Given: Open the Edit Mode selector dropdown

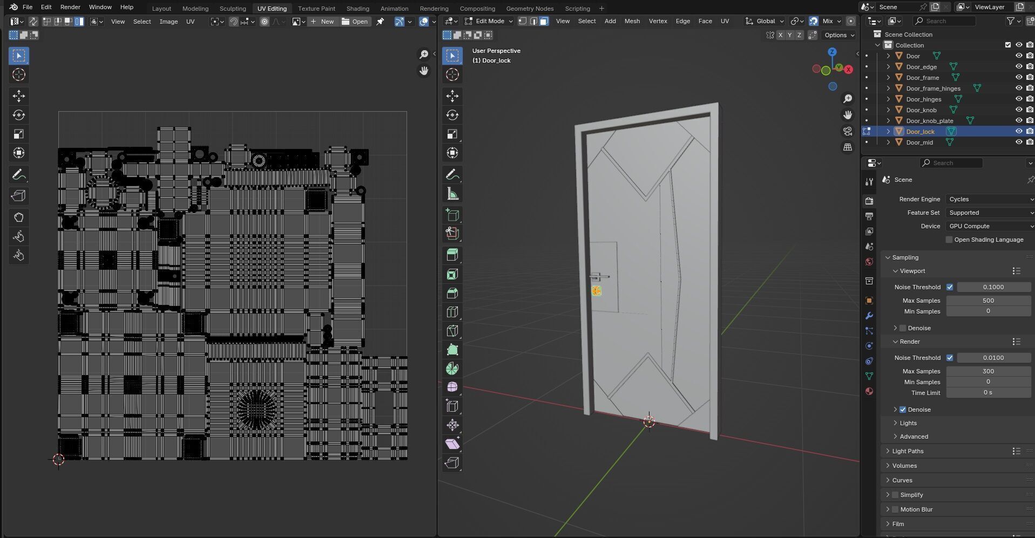Looking at the screenshot, I should 488,21.
